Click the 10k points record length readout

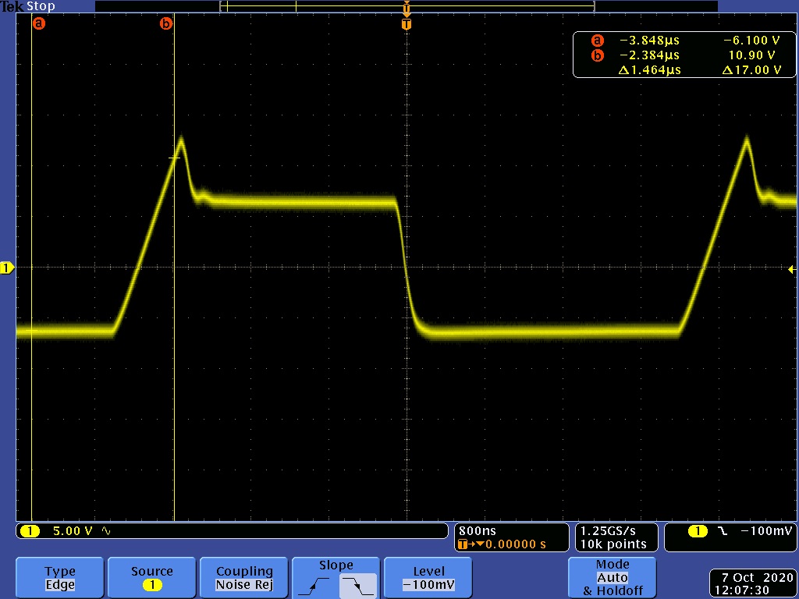[x=613, y=544]
